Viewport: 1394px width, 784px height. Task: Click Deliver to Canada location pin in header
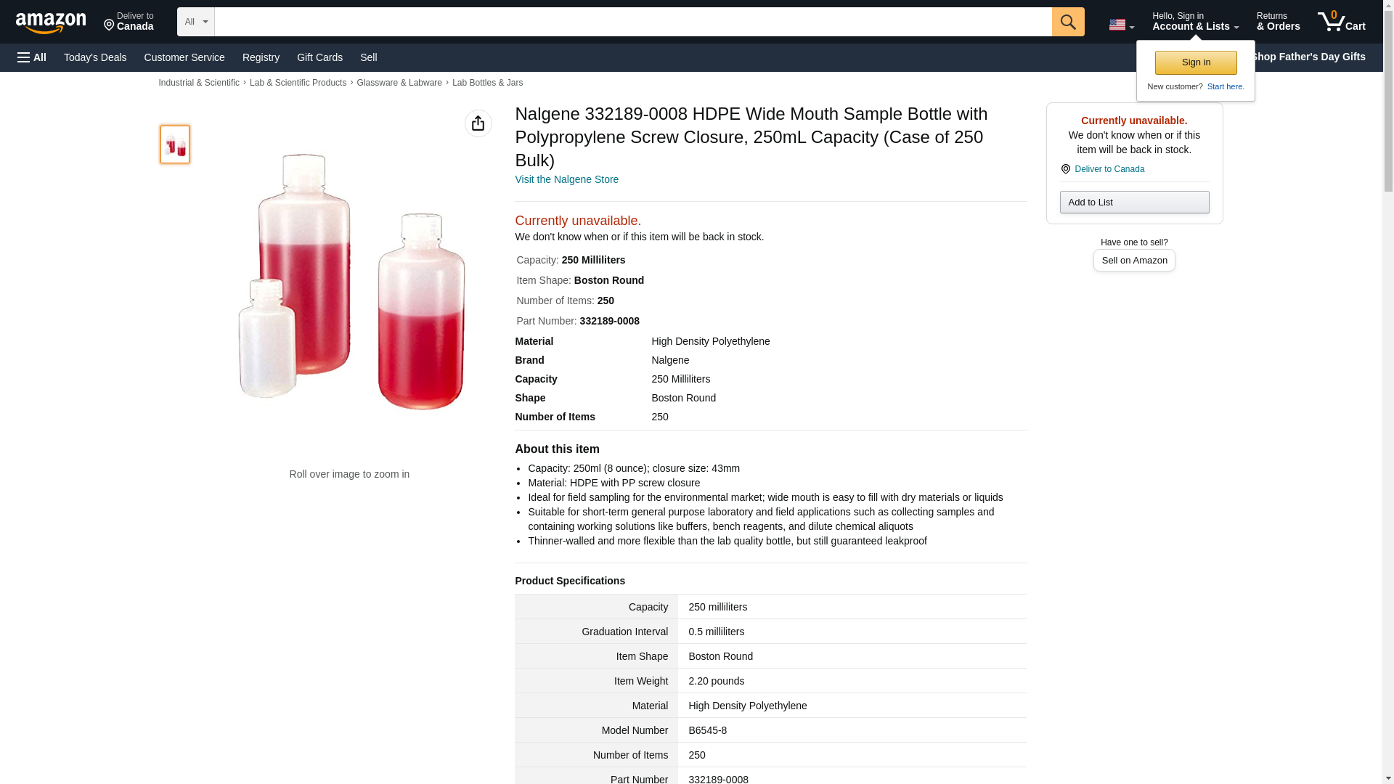(129, 22)
